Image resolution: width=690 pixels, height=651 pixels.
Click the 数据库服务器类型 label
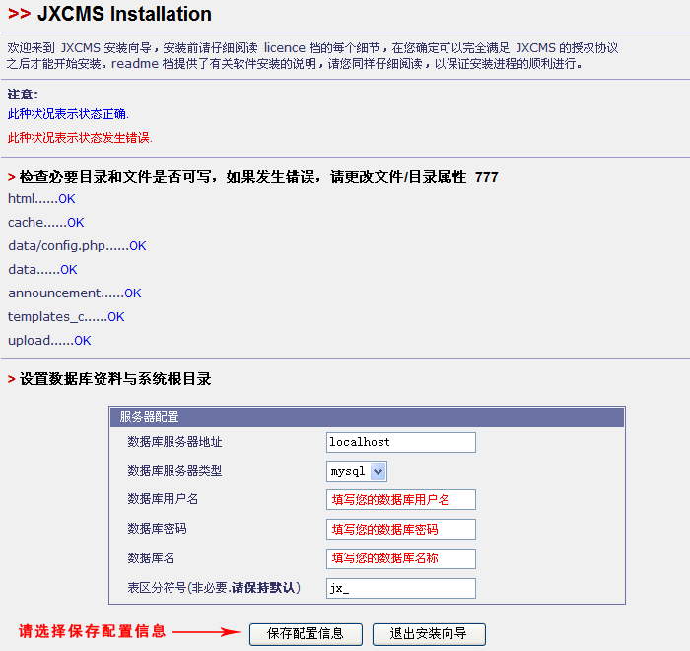click(174, 471)
